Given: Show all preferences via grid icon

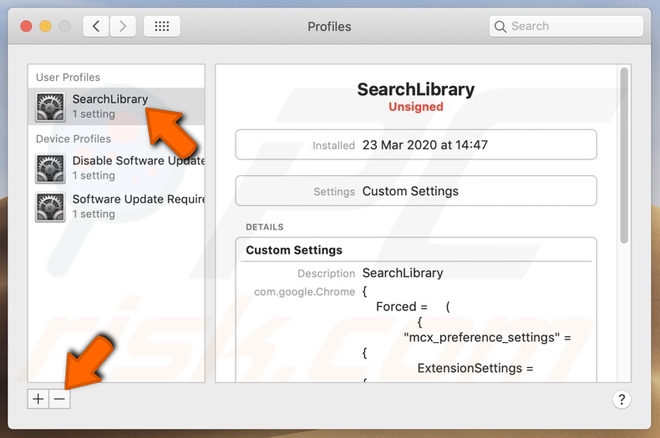Looking at the screenshot, I should tap(162, 27).
